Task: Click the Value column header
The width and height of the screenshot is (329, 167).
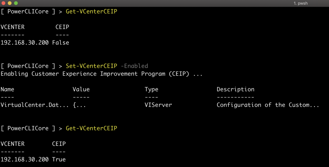Action: (x=81, y=89)
